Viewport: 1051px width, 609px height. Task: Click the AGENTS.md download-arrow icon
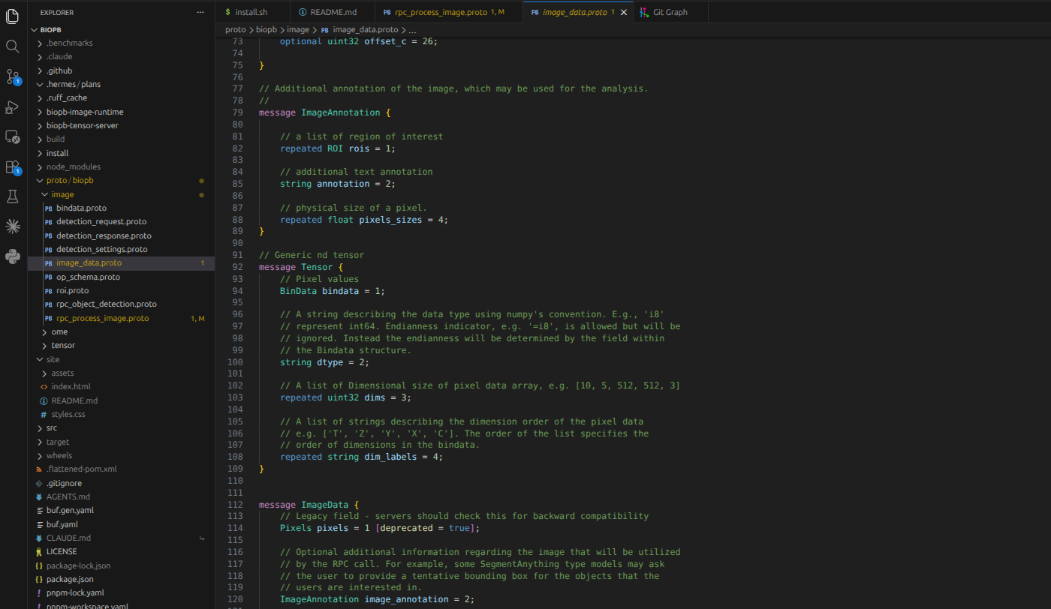click(x=39, y=496)
